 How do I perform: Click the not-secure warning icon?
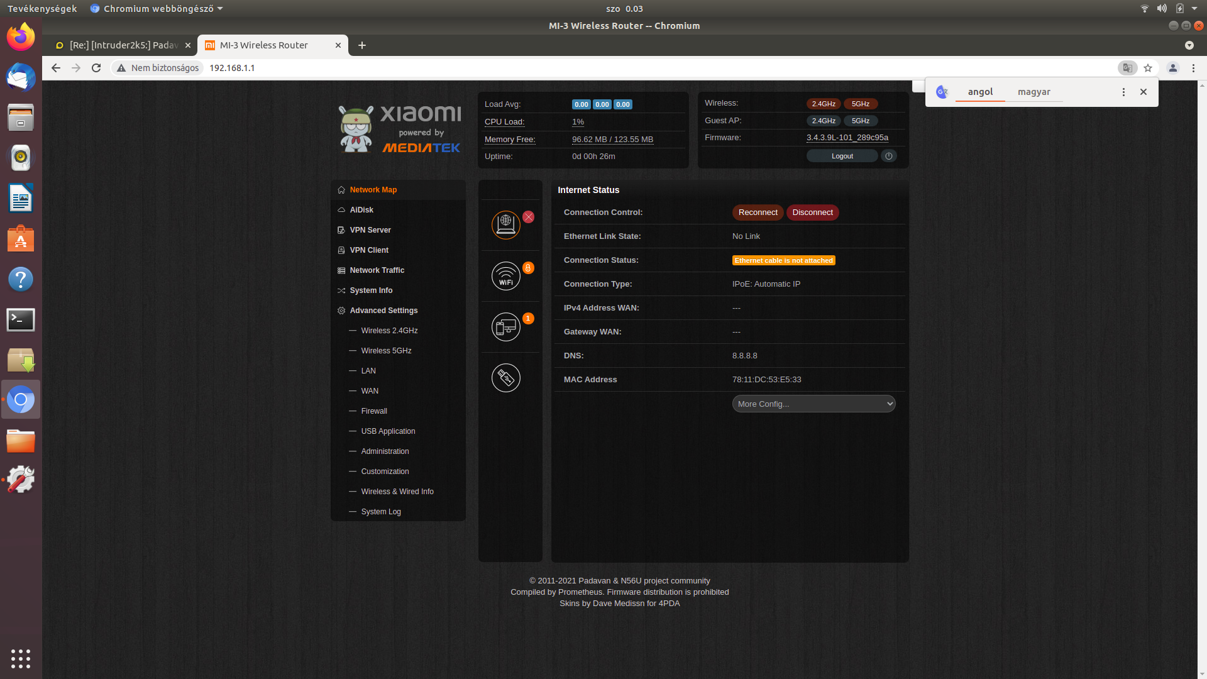[121, 68]
